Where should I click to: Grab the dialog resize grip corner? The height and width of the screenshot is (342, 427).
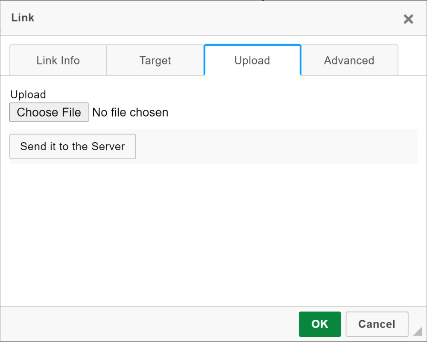coord(418,331)
